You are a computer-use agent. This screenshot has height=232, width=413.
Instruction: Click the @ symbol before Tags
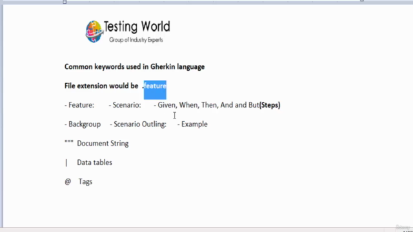coord(68,182)
